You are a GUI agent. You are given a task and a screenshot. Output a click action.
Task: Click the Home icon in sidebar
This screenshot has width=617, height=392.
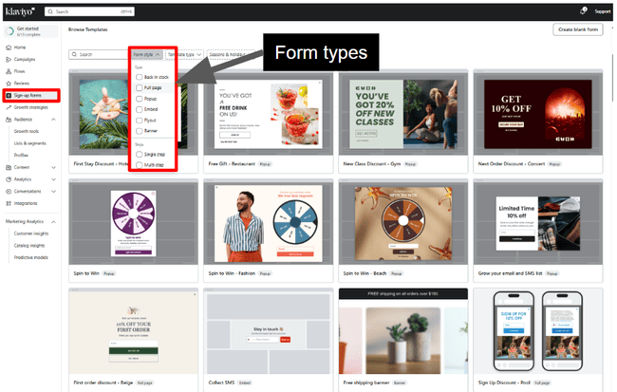click(9, 47)
